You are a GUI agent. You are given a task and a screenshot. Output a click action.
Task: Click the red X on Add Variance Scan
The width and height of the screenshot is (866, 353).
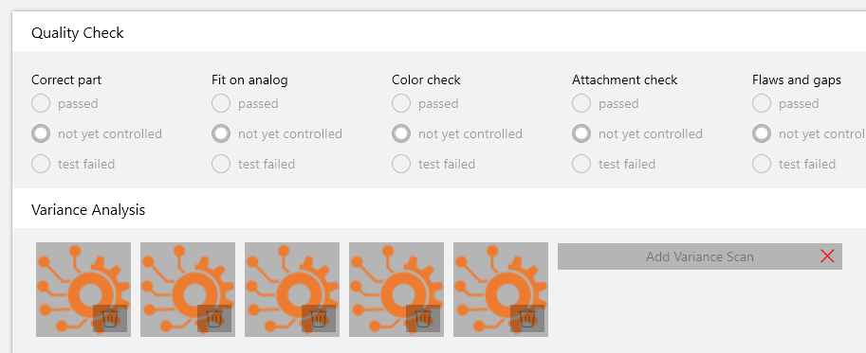coord(827,256)
